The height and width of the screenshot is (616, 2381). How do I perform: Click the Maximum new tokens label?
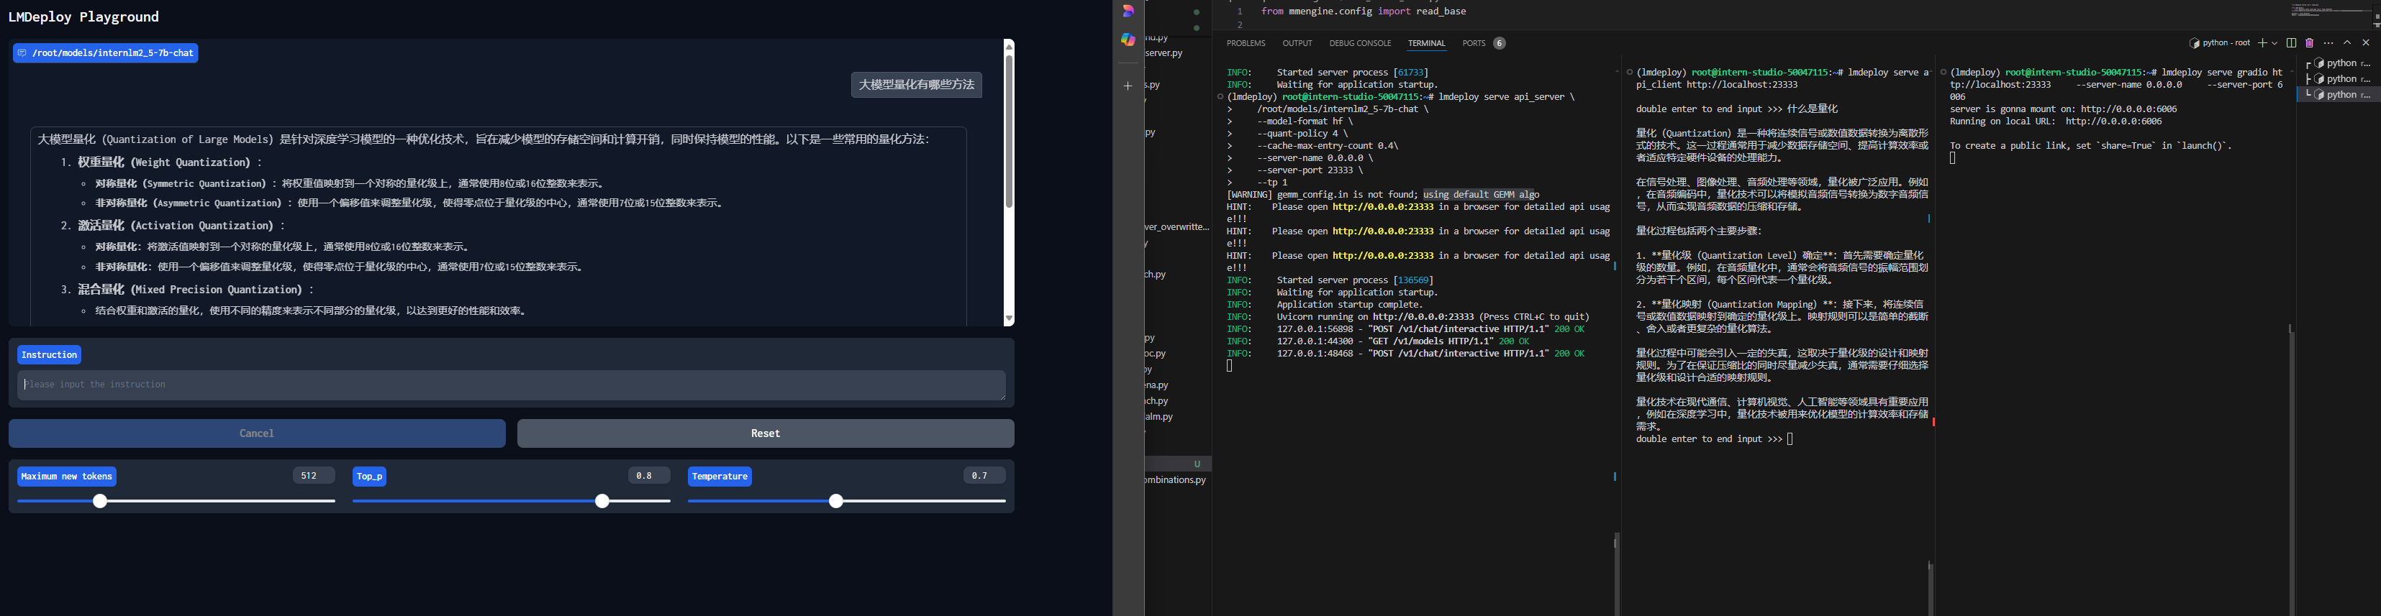point(66,477)
